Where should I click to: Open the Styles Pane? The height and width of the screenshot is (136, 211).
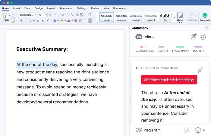180,18
